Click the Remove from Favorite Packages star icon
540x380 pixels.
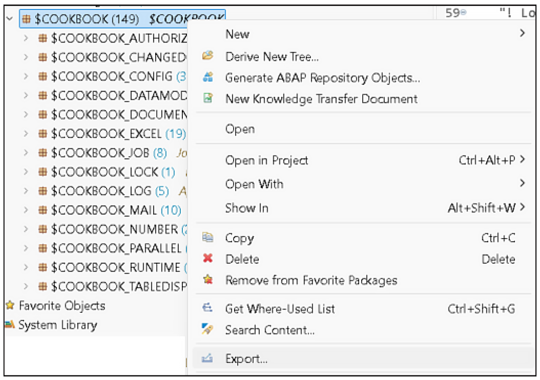[207, 280]
